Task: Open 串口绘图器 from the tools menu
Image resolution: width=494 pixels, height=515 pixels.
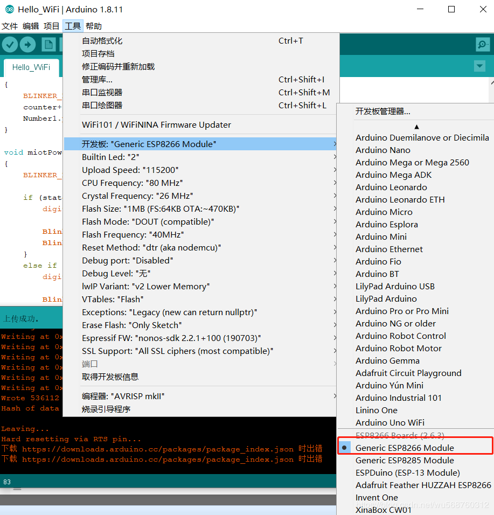Action: (200, 106)
